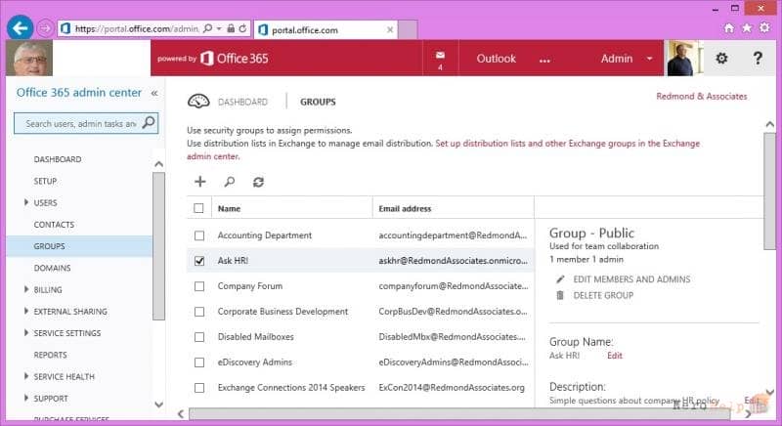Open the browser tools gear
Viewport: 782px width, 426px height.
coord(764,28)
